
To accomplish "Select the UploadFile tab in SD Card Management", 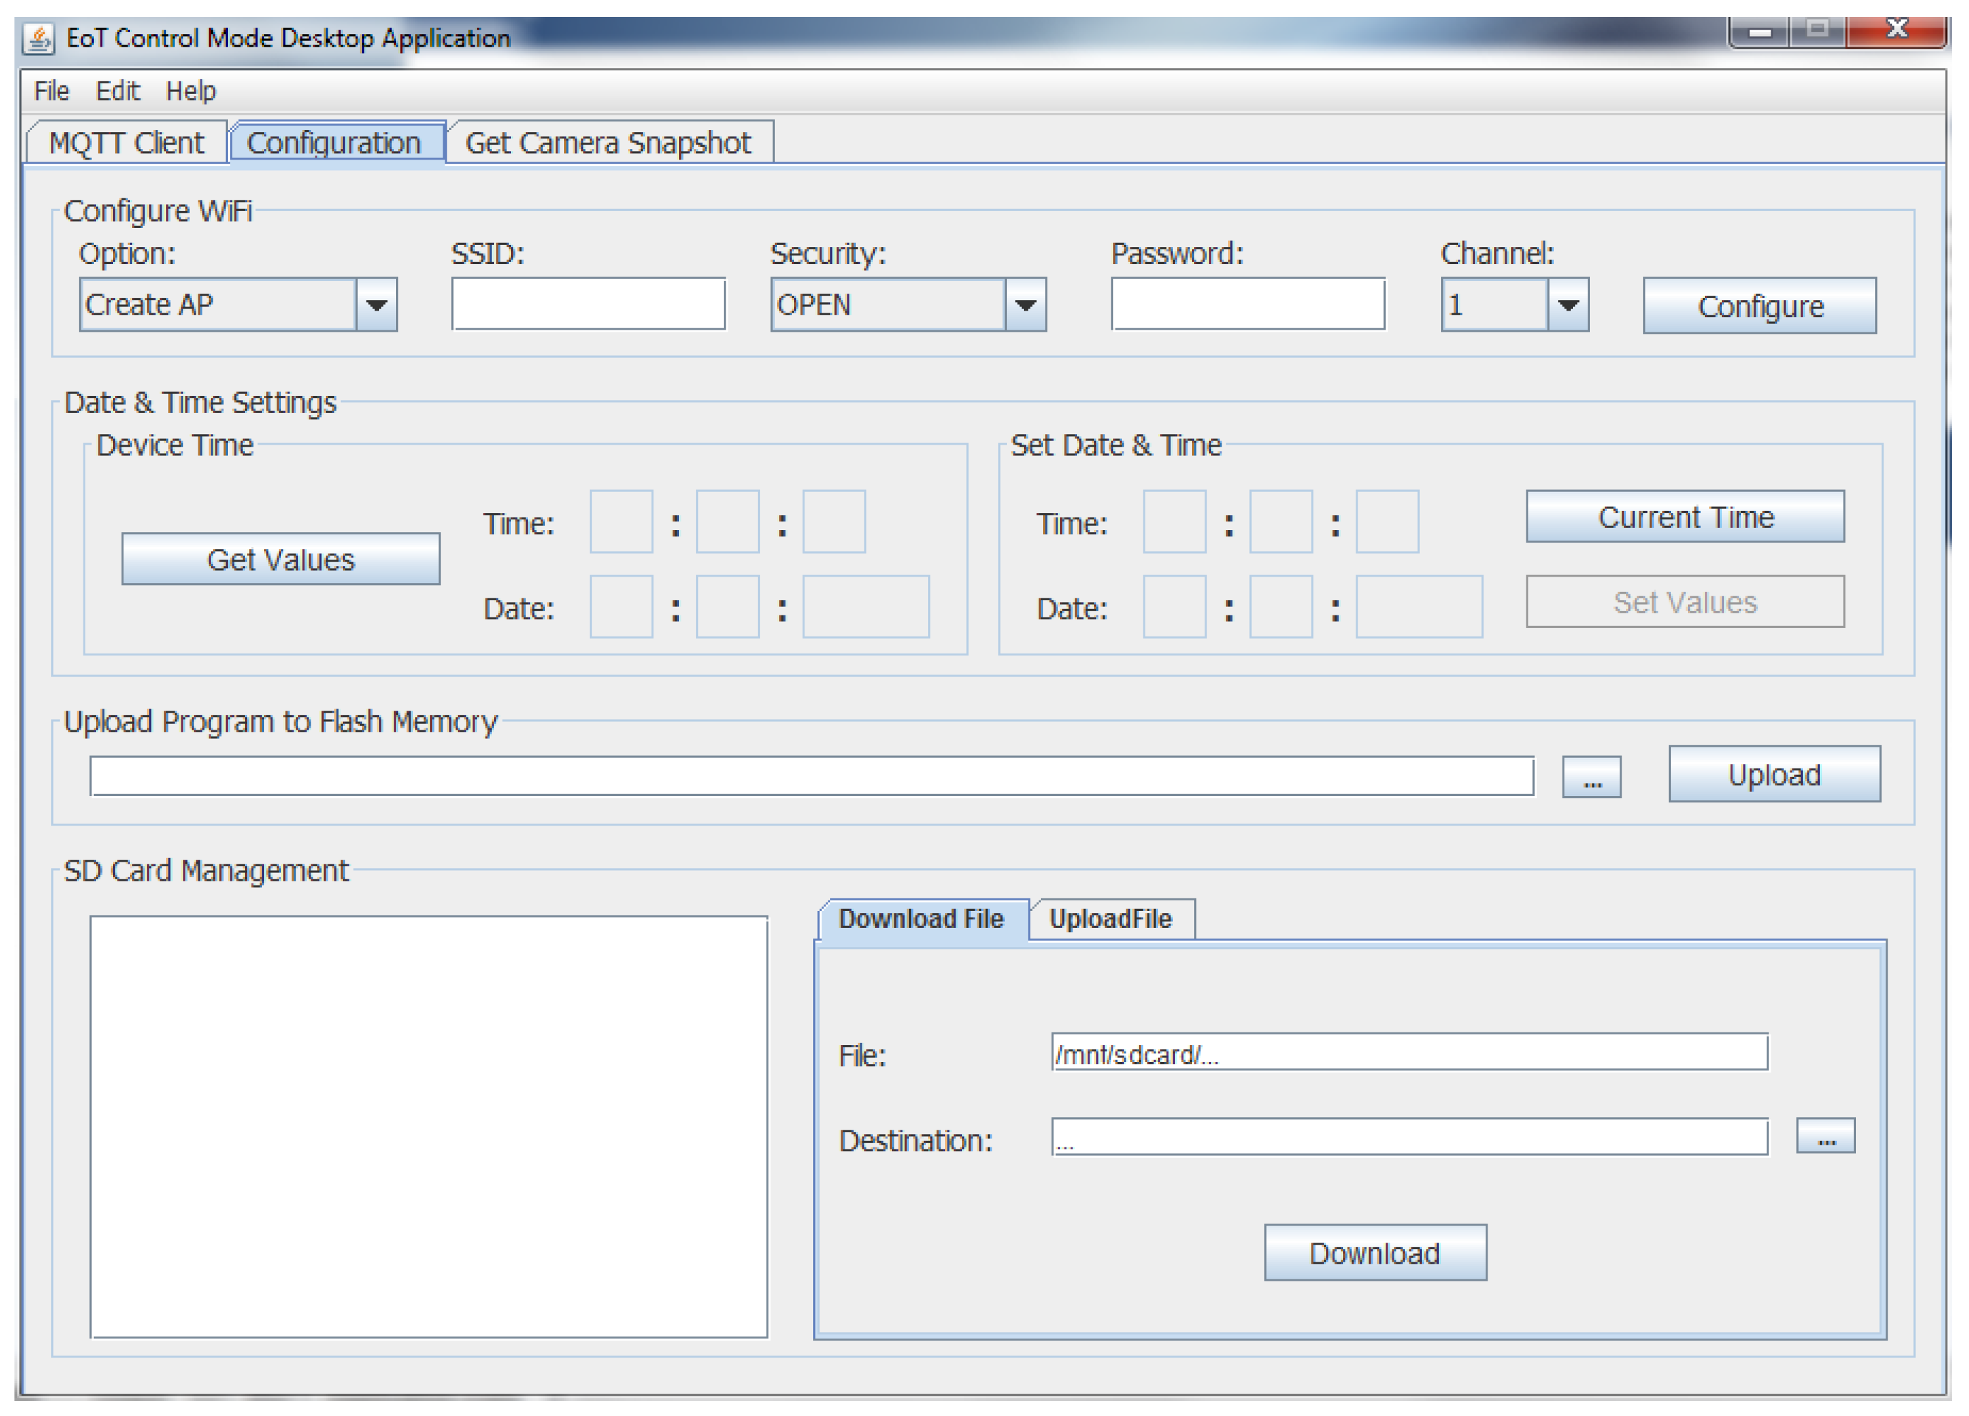I will tap(1111, 919).
